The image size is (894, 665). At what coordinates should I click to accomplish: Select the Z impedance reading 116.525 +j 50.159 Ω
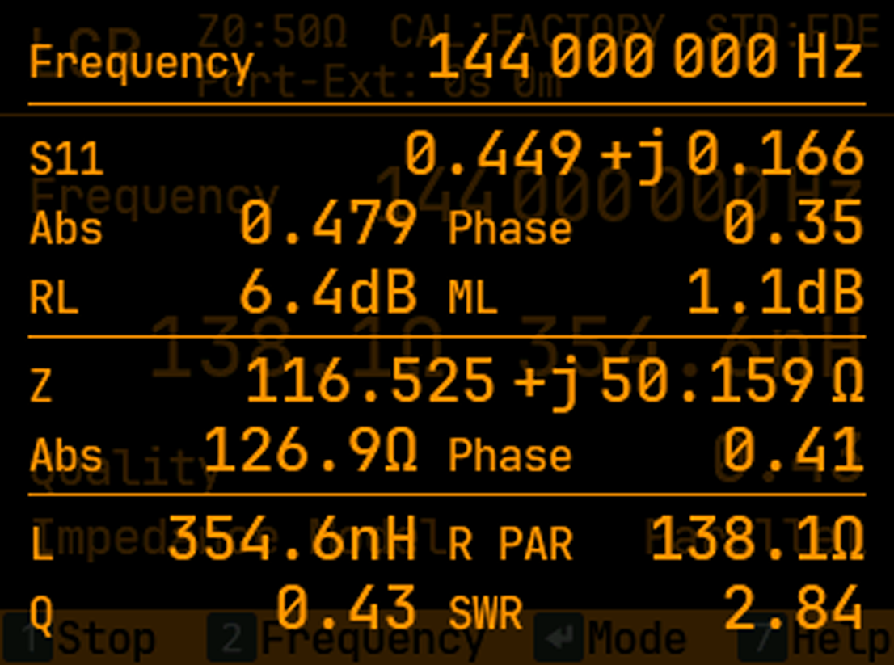555,381
